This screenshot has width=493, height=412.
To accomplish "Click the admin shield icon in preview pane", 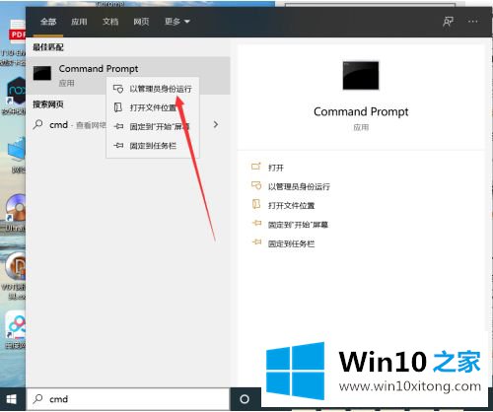I will (256, 185).
